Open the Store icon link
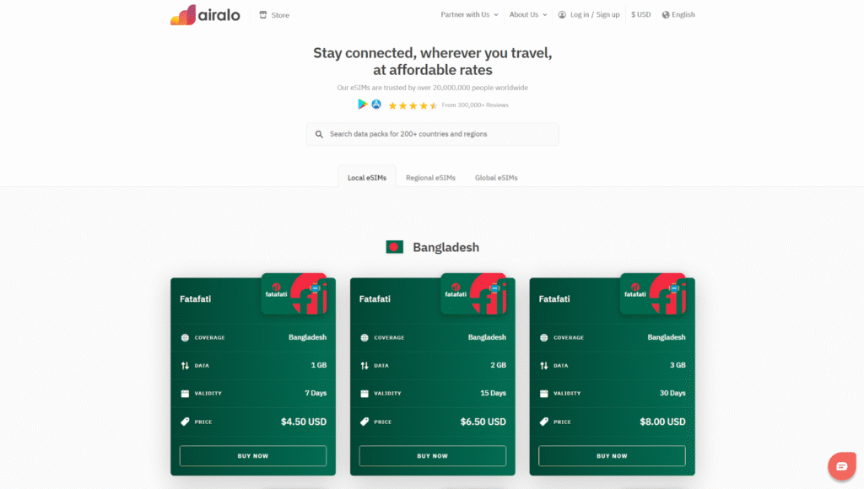Viewport: 864px width, 489px height. point(263,15)
